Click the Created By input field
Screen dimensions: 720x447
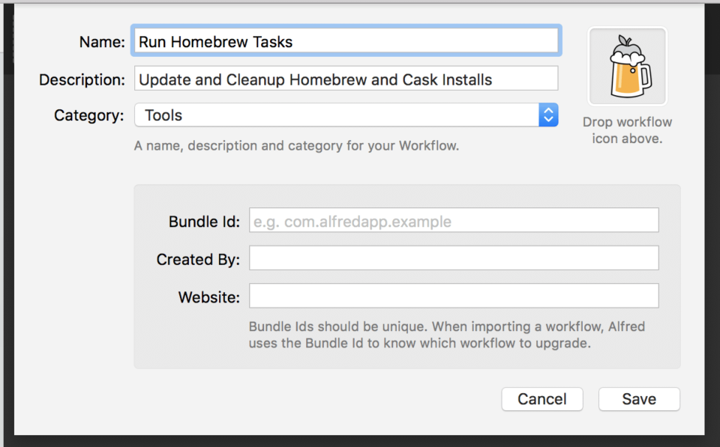tap(454, 258)
